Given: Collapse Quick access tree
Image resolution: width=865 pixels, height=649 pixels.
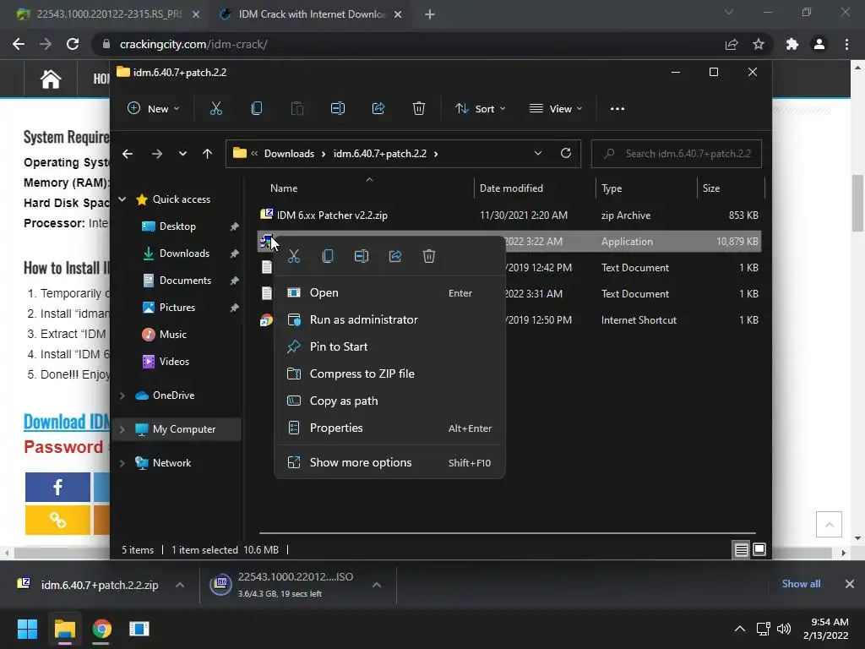Looking at the screenshot, I should point(122,199).
